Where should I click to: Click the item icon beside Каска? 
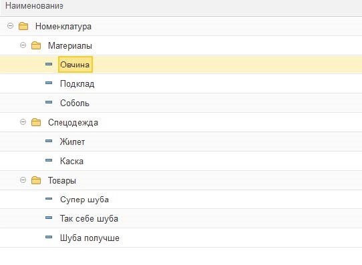pos(49,160)
